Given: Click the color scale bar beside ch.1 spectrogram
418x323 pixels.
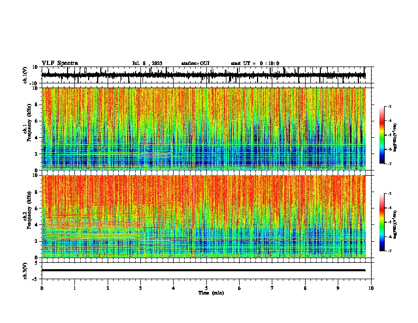Looking at the screenshot, I should [x=382, y=135].
